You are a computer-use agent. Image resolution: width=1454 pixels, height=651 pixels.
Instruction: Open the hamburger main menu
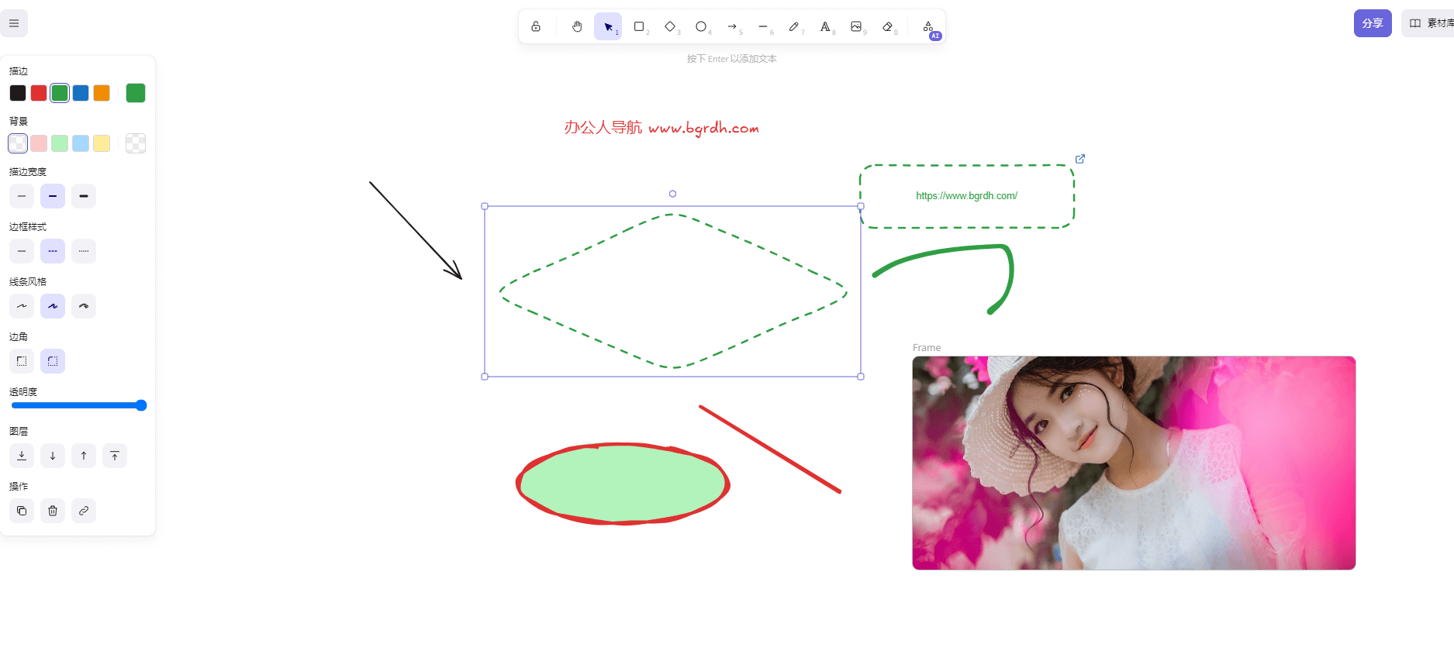click(14, 23)
